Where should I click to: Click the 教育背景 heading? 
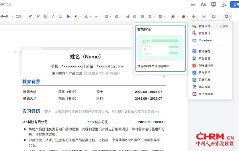[31, 81]
